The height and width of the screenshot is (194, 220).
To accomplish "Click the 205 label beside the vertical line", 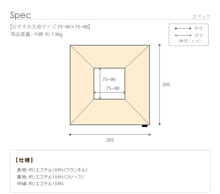I will pyautogui.click(x=166, y=85).
